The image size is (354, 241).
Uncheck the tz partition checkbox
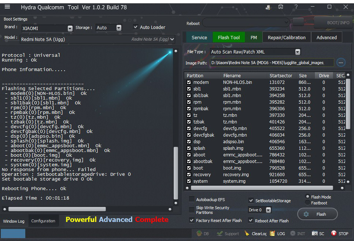click(x=189, y=115)
